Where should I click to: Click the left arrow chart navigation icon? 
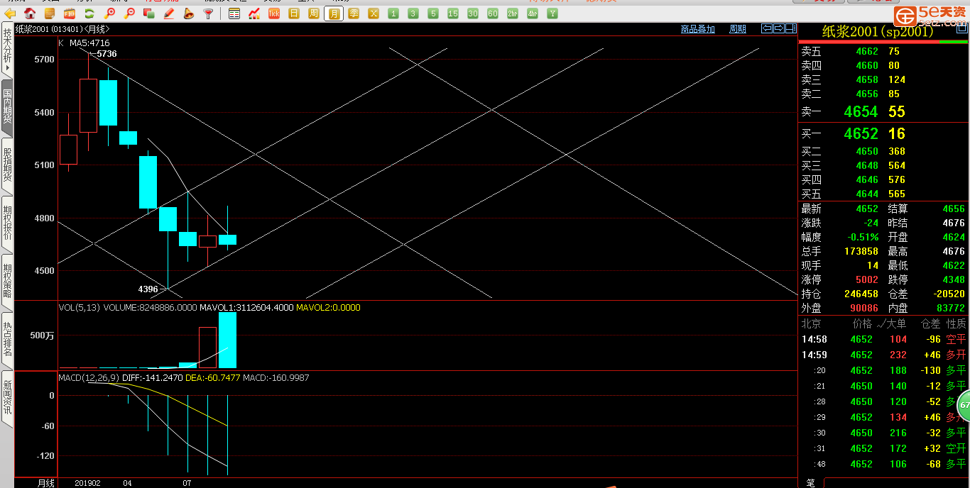767,28
